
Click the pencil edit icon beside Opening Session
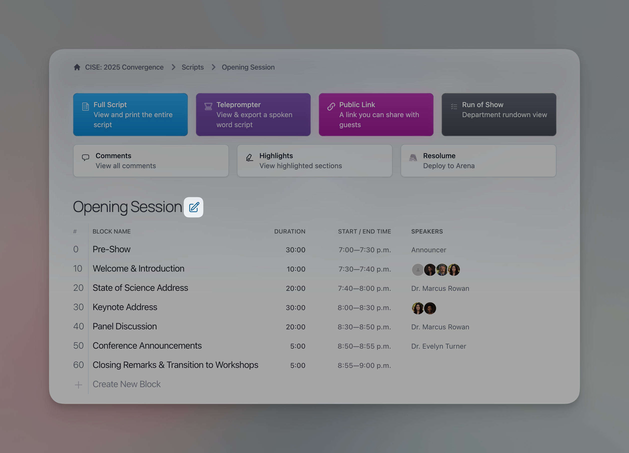click(x=194, y=207)
